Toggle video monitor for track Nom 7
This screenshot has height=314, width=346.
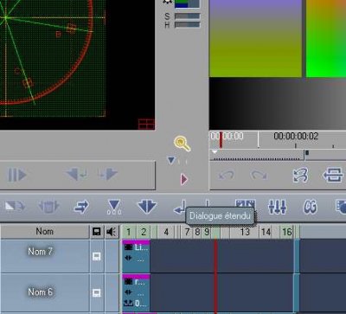97,256
